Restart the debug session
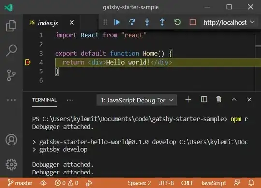The image size is (261, 188). pos(177,22)
